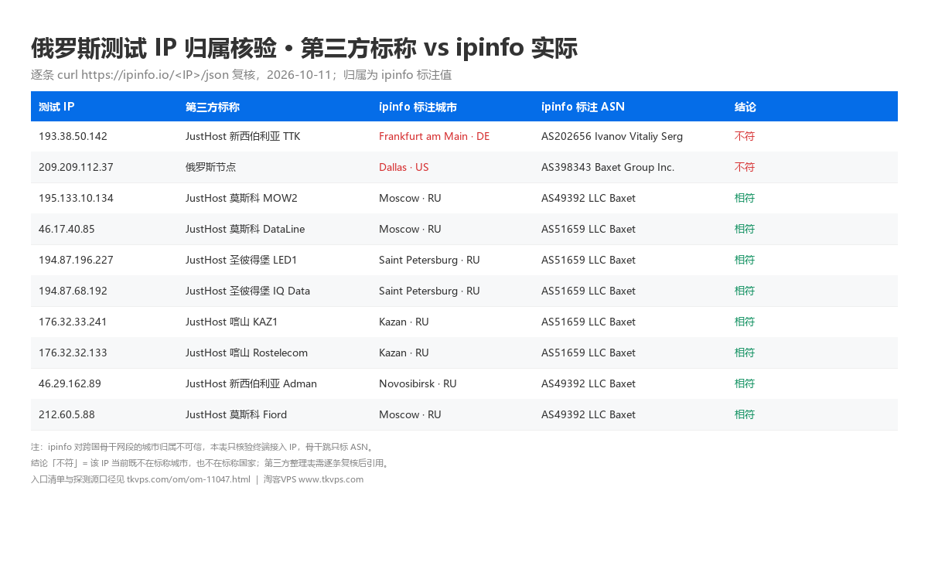Select the IP 46.29.162.89
This screenshot has width=928, height=569.
[70, 383]
